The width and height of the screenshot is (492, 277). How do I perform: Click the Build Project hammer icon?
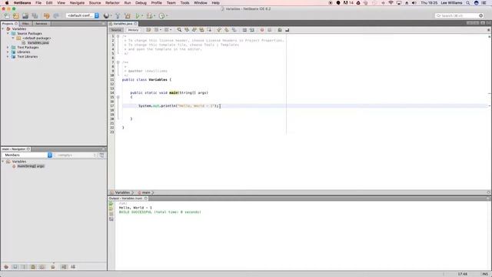118,15
